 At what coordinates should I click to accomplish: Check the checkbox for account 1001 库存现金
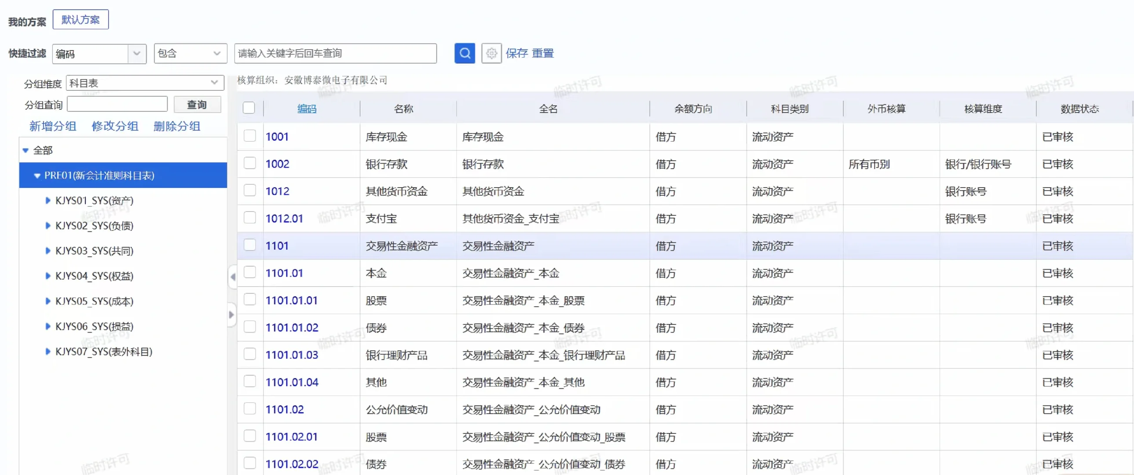coord(249,135)
